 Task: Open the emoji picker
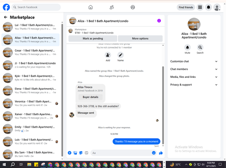coord(154,153)
